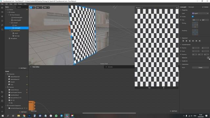
Task: Switch to the Layers tab
Action: point(19,7)
